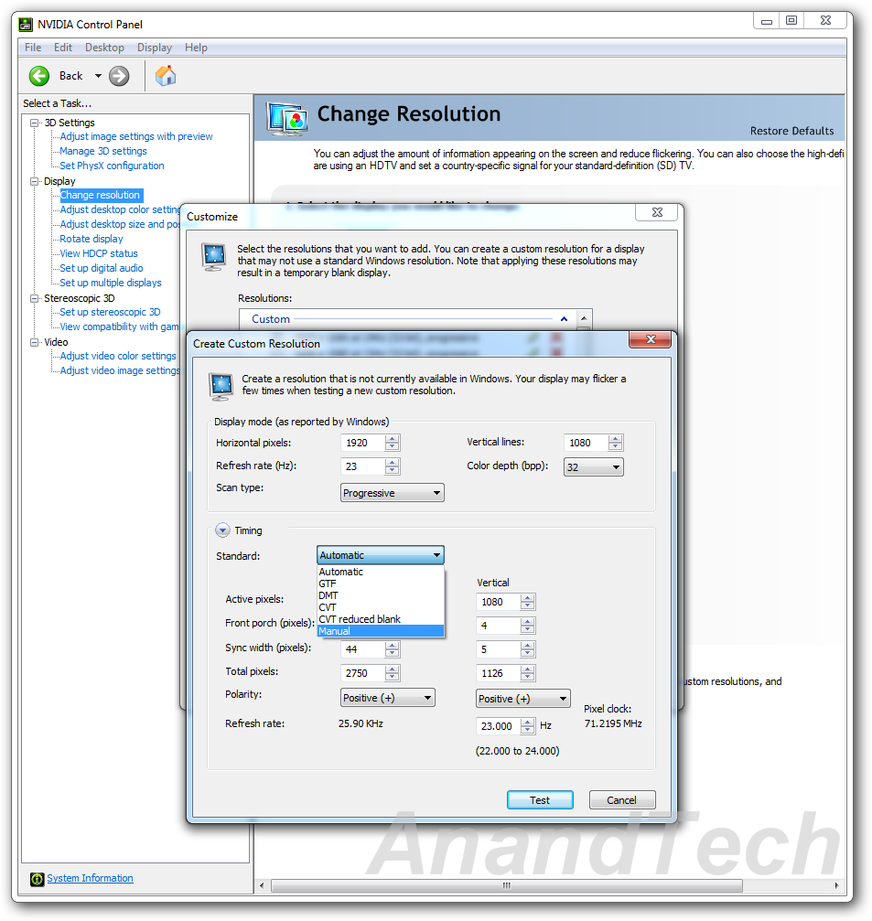The width and height of the screenshot is (872, 921).
Task: Click the grey Forward arrow icon
Action: pos(119,76)
